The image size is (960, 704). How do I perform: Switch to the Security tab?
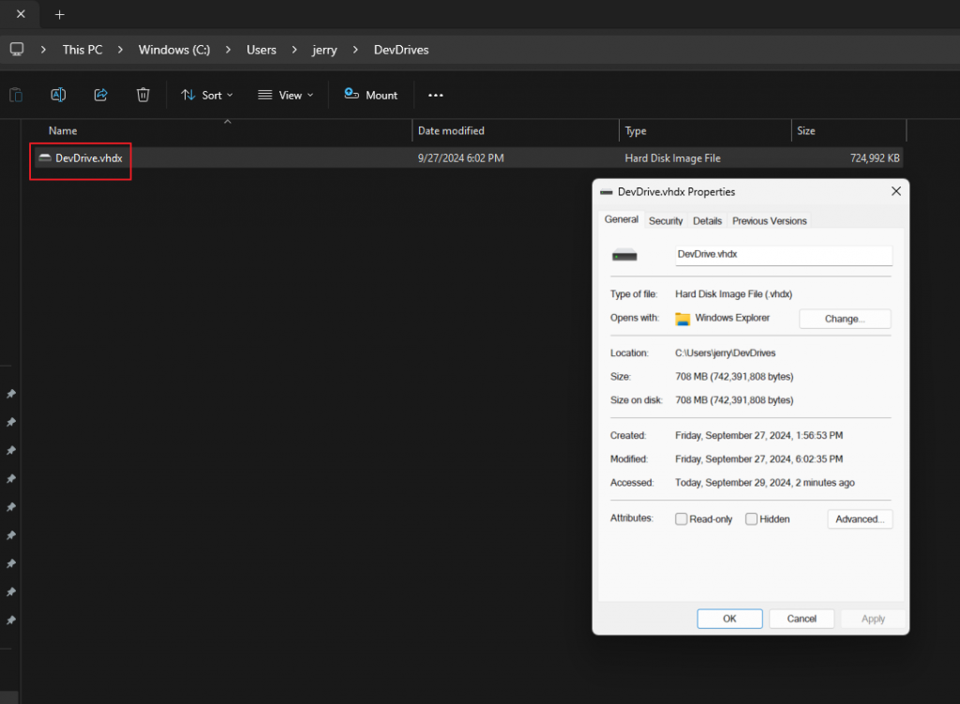pyautogui.click(x=666, y=220)
